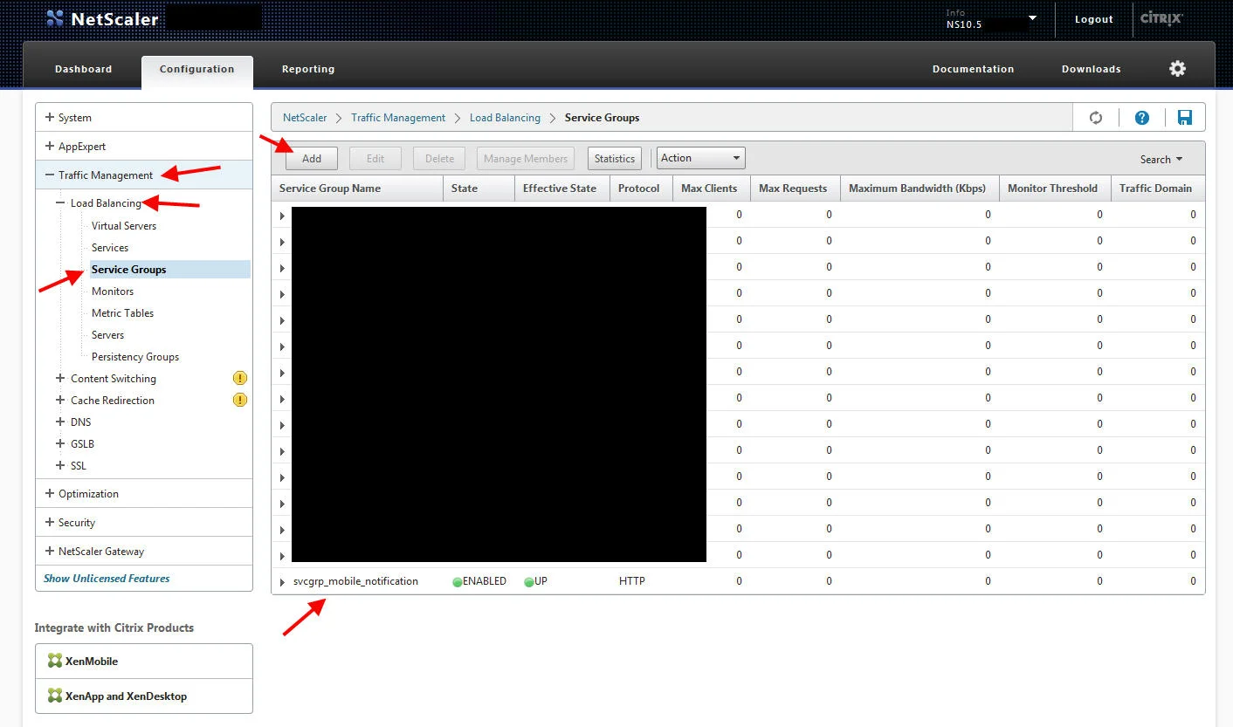Sort by the Service Group Name column
Screen dimensions: 1233x727
pos(357,188)
